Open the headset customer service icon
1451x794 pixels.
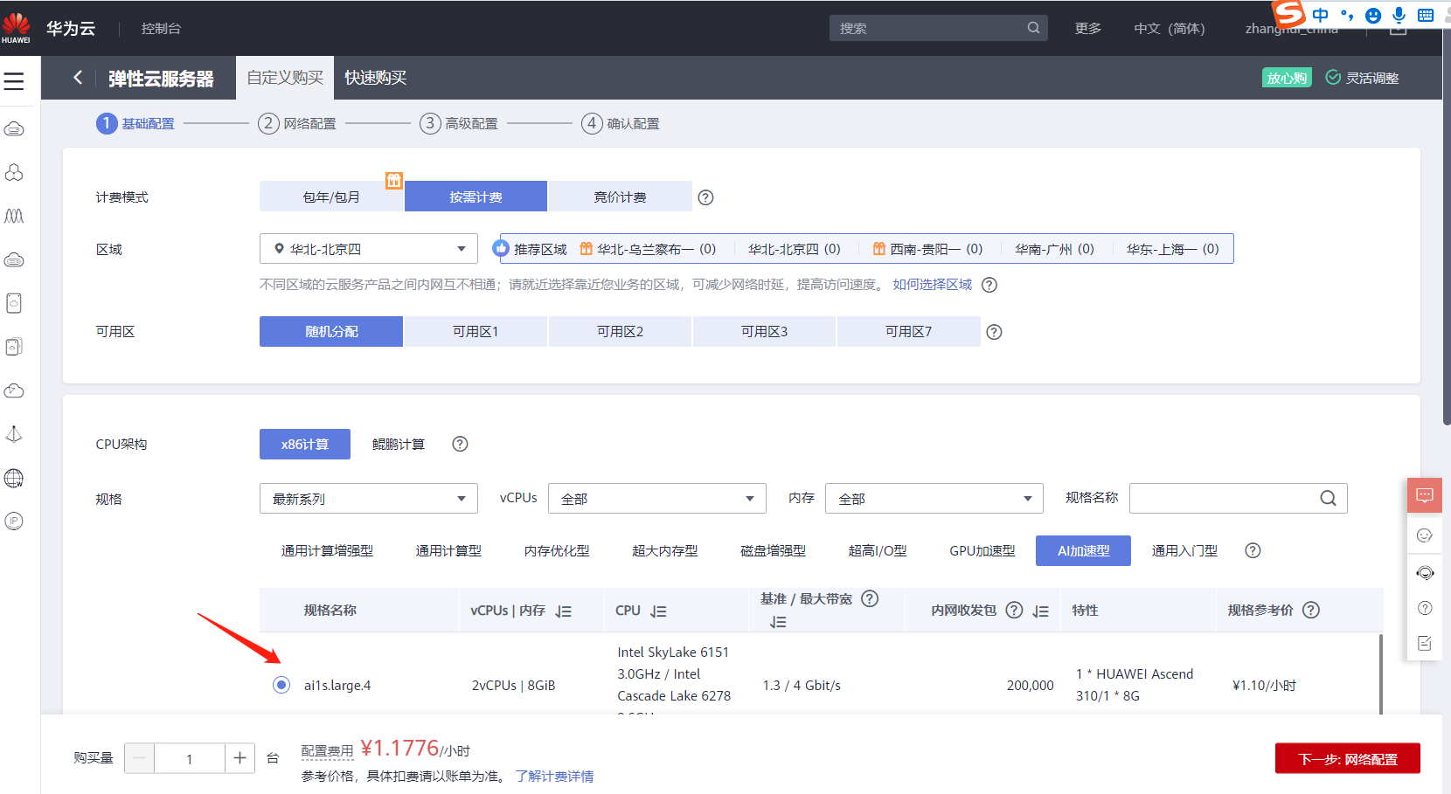point(1425,572)
